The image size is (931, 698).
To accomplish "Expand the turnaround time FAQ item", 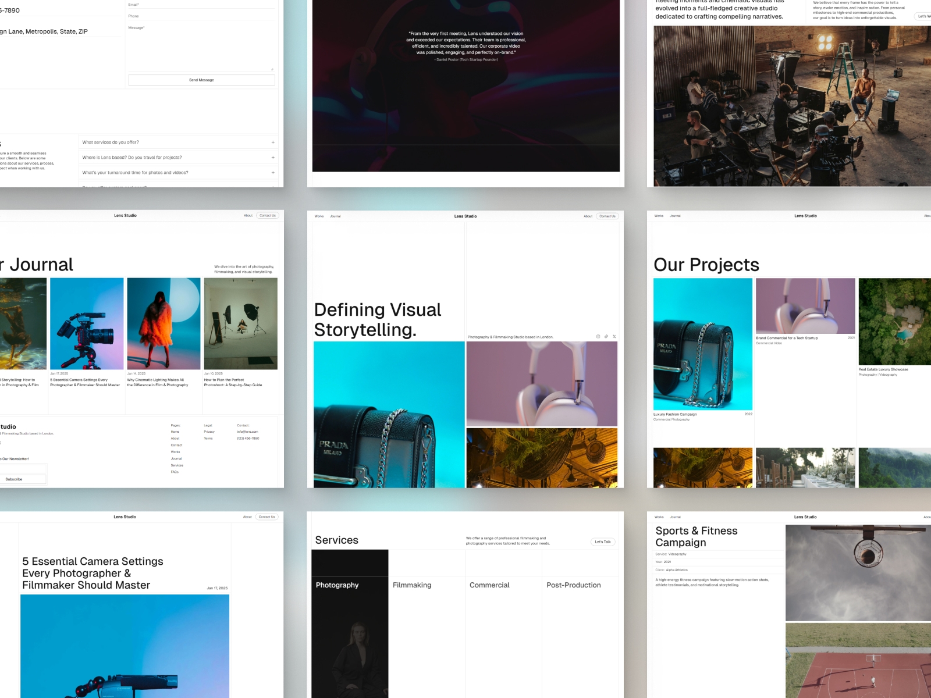I will pos(177,172).
